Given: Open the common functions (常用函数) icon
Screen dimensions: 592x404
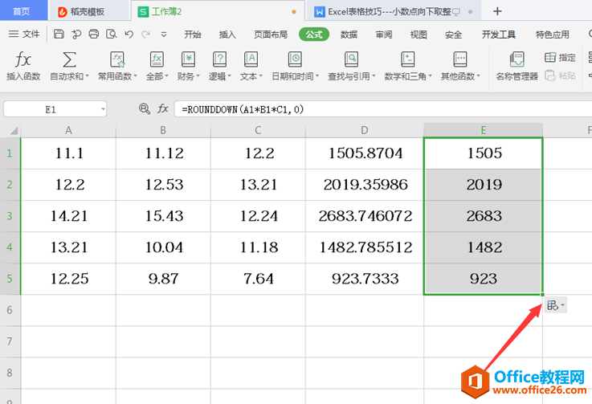Looking at the screenshot, I should click(x=117, y=59).
